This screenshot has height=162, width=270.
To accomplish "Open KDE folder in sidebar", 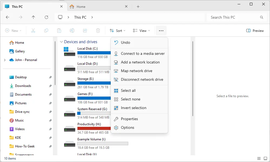I will [15, 138].
